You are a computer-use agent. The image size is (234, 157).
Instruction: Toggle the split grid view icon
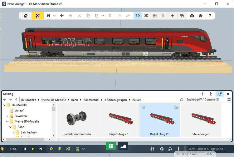tap(155, 16)
